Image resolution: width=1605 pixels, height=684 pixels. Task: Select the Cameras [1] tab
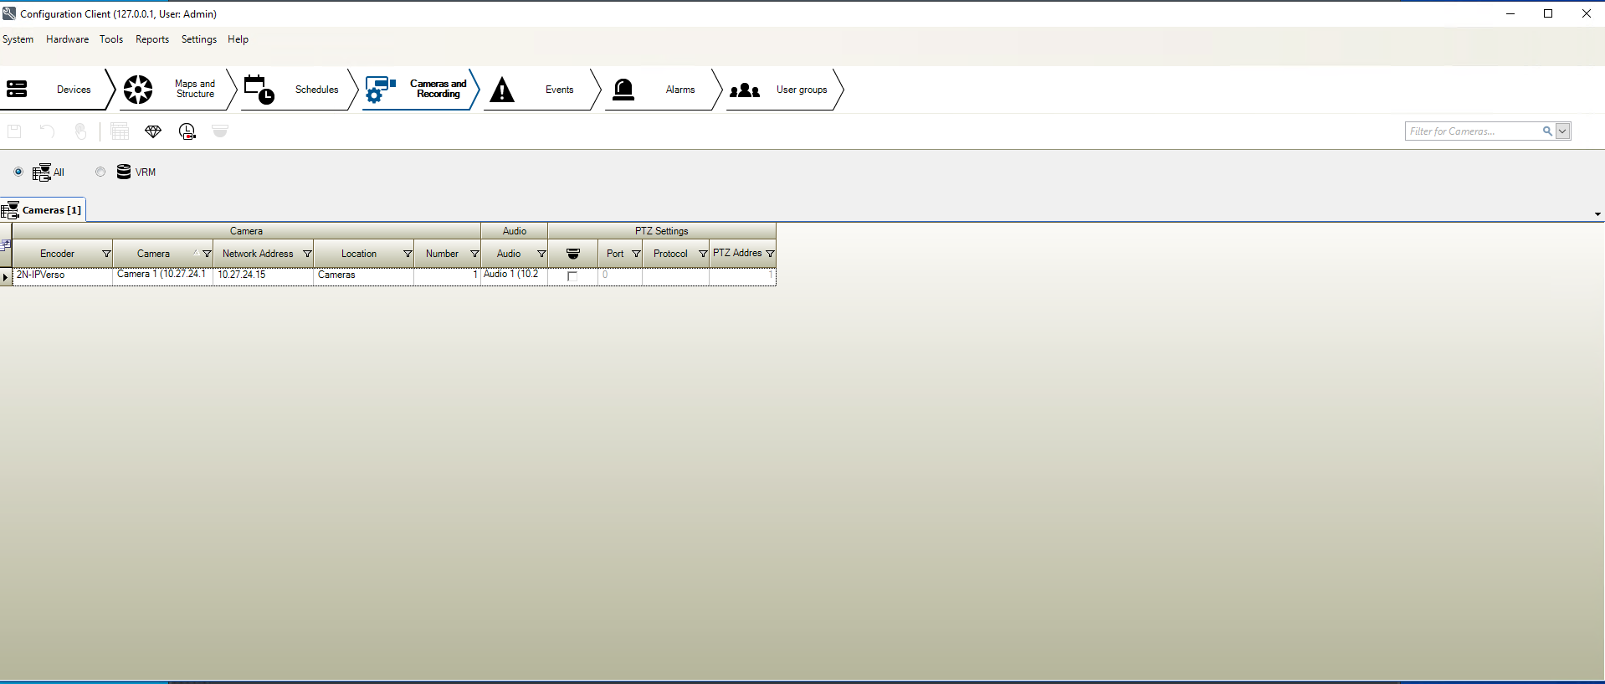point(44,210)
